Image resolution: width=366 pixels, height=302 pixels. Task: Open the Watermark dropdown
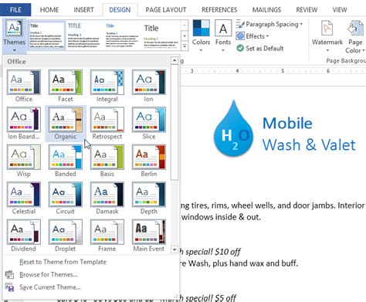(x=327, y=36)
